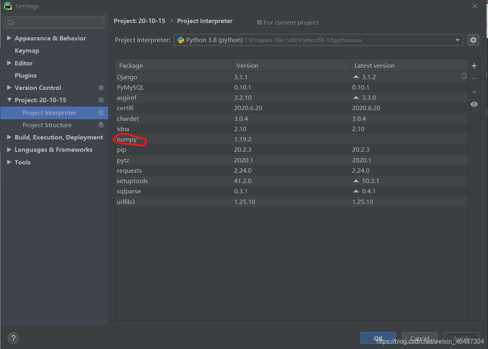This screenshot has width=488, height=349.
Task: Select the PyMySQL package row
Action: [292, 87]
